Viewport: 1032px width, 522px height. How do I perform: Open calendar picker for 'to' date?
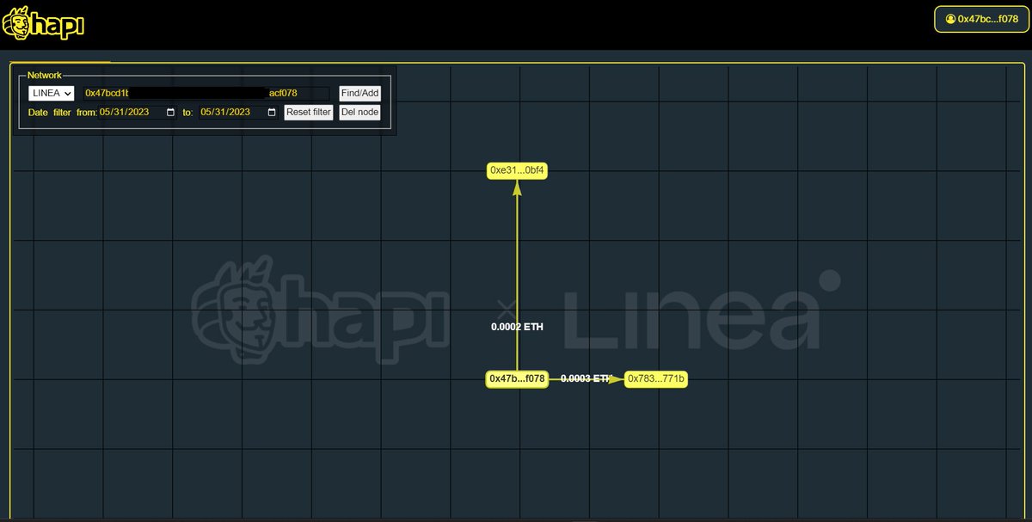272,112
